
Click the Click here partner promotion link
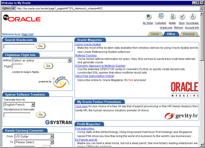(81, 106)
